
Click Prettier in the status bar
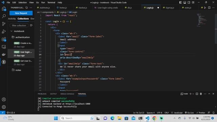coord(201,113)
